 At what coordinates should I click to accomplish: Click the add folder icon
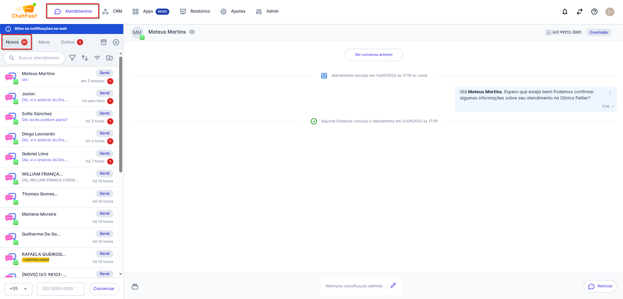pos(110,58)
